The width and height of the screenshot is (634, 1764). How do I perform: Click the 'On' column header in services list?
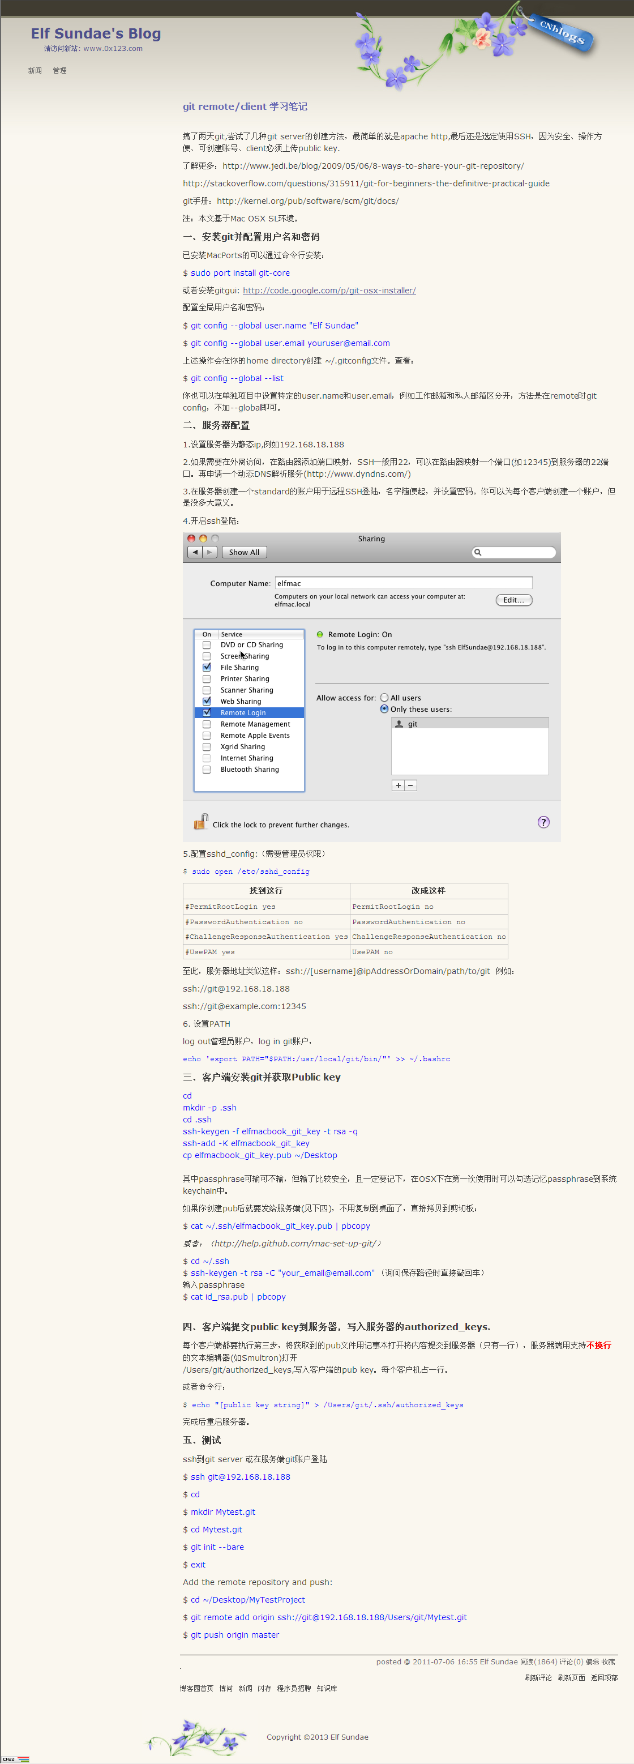click(207, 634)
